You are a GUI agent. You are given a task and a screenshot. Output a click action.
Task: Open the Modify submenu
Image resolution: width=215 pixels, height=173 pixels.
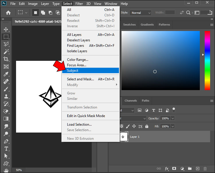[91, 85]
